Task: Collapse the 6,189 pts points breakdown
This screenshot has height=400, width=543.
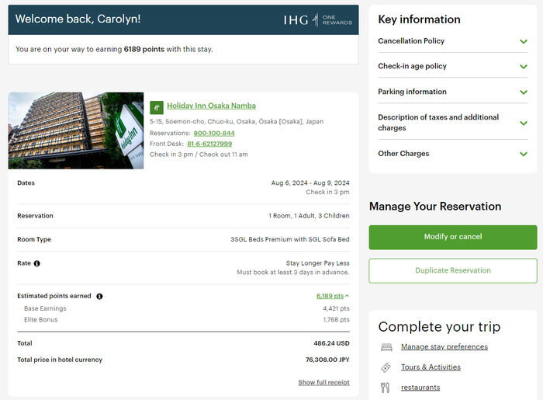Action: pyautogui.click(x=333, y=296)
